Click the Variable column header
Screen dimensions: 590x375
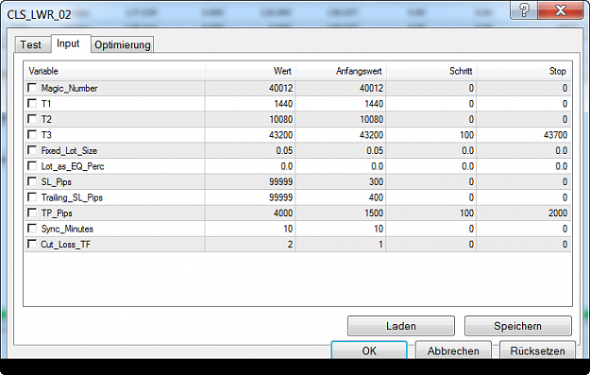115,71
